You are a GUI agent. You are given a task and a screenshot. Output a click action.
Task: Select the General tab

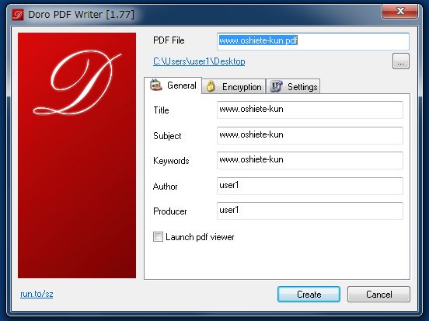click(x=173, y=85)
